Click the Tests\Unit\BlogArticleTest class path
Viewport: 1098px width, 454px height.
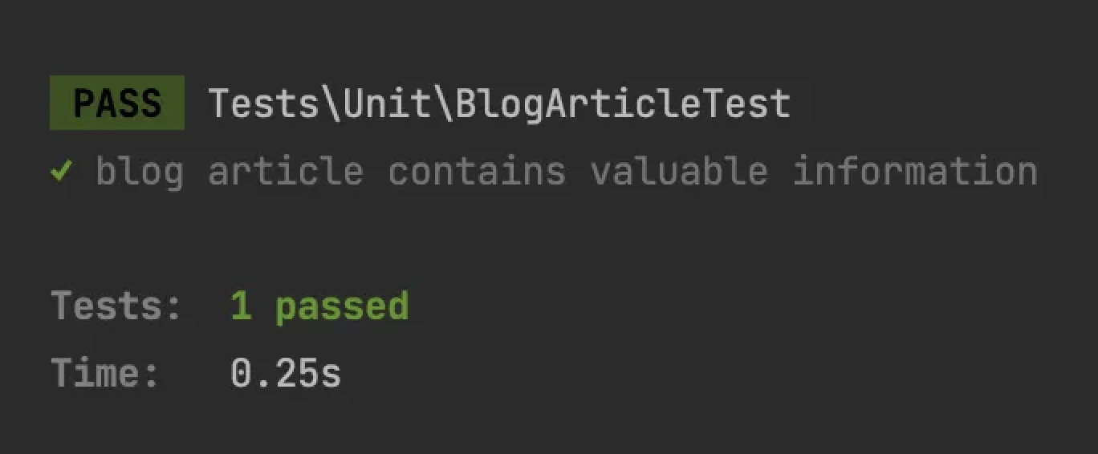pyautogui.click(x=499, y=103)
